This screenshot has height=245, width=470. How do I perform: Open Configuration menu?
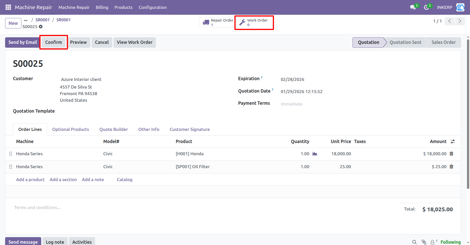pos(153,7)
